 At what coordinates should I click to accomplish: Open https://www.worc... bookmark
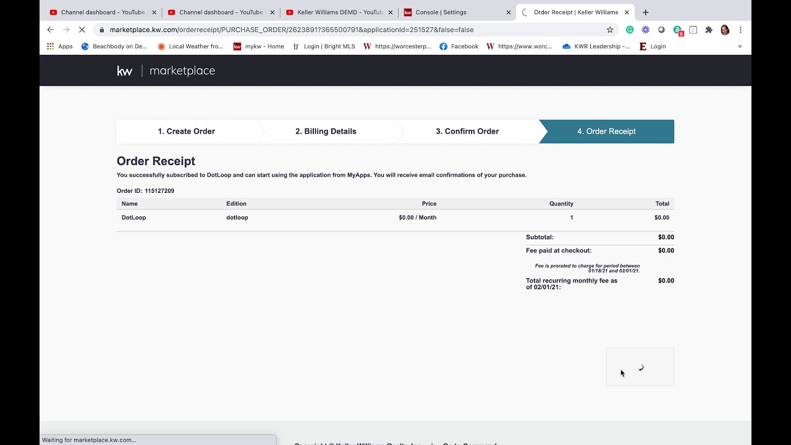click(x=519, y=46)
